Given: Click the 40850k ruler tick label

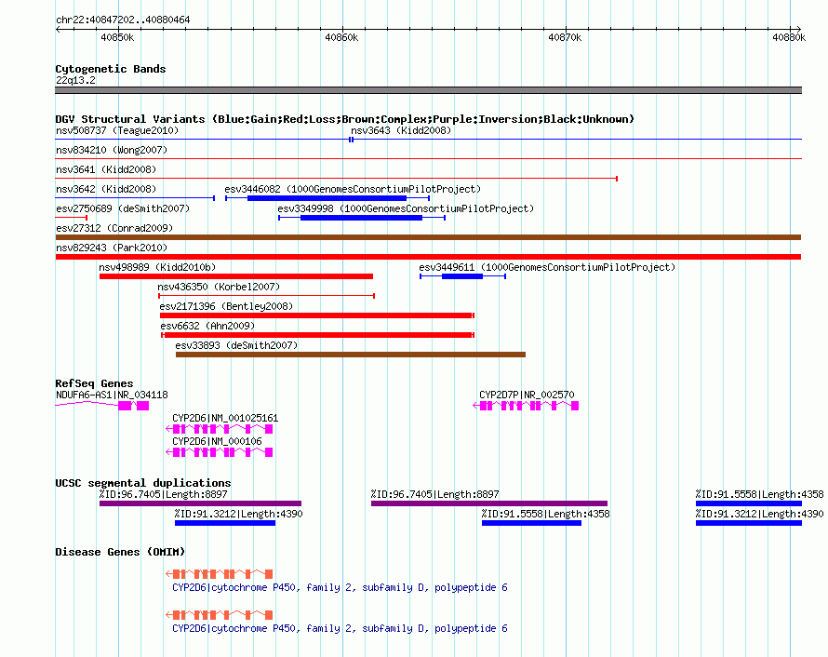Looking at the screenshot, I should point(117,37).
